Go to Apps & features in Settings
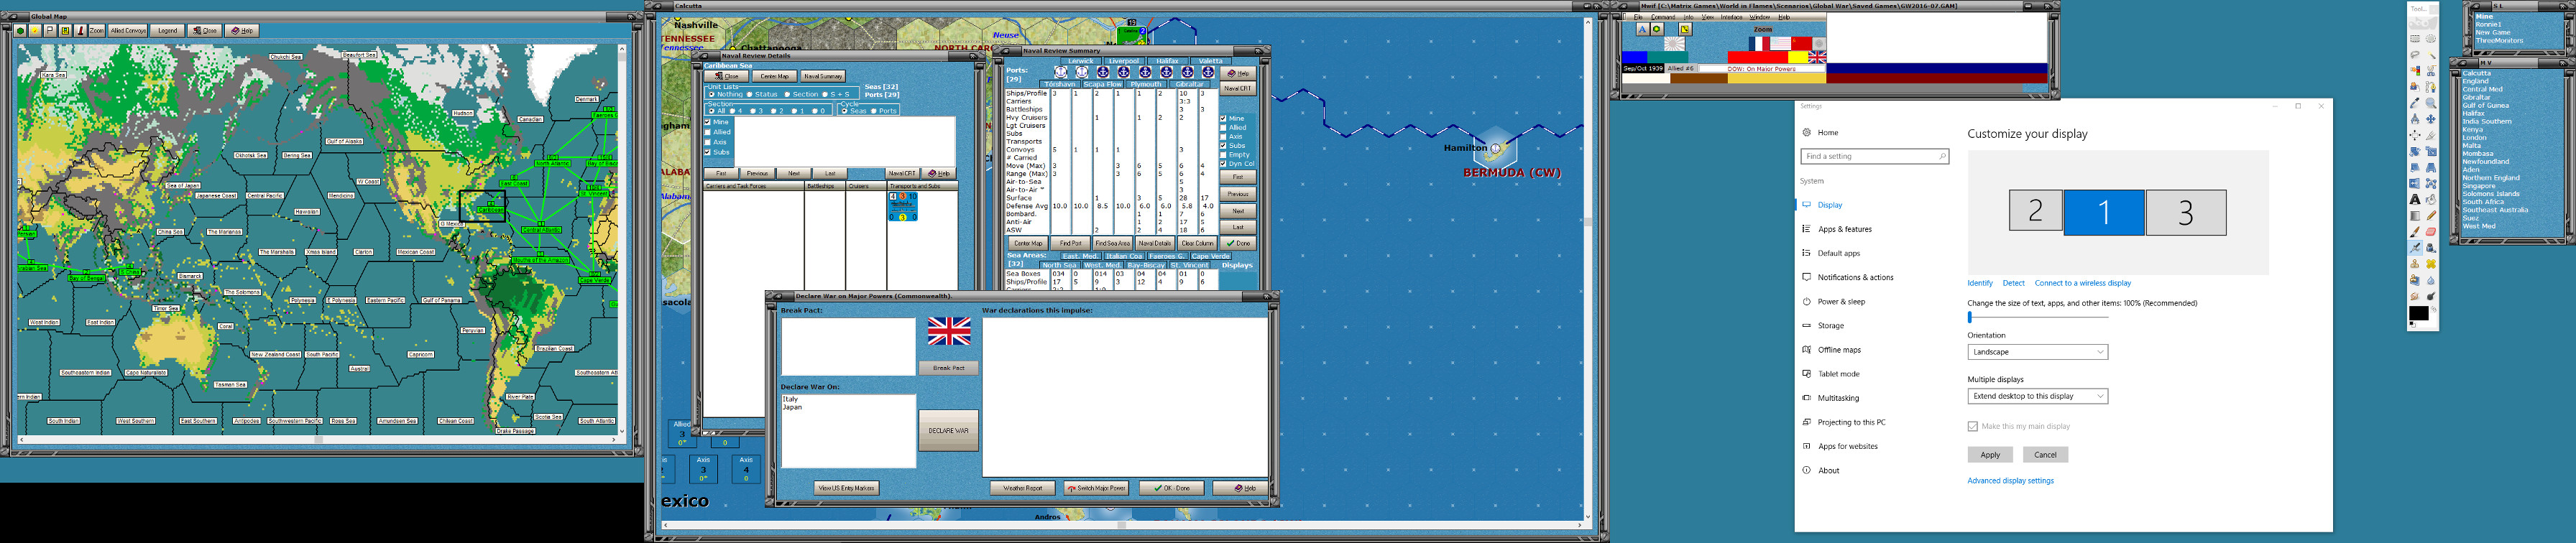2576x543 pixels. pos(1844,229)
